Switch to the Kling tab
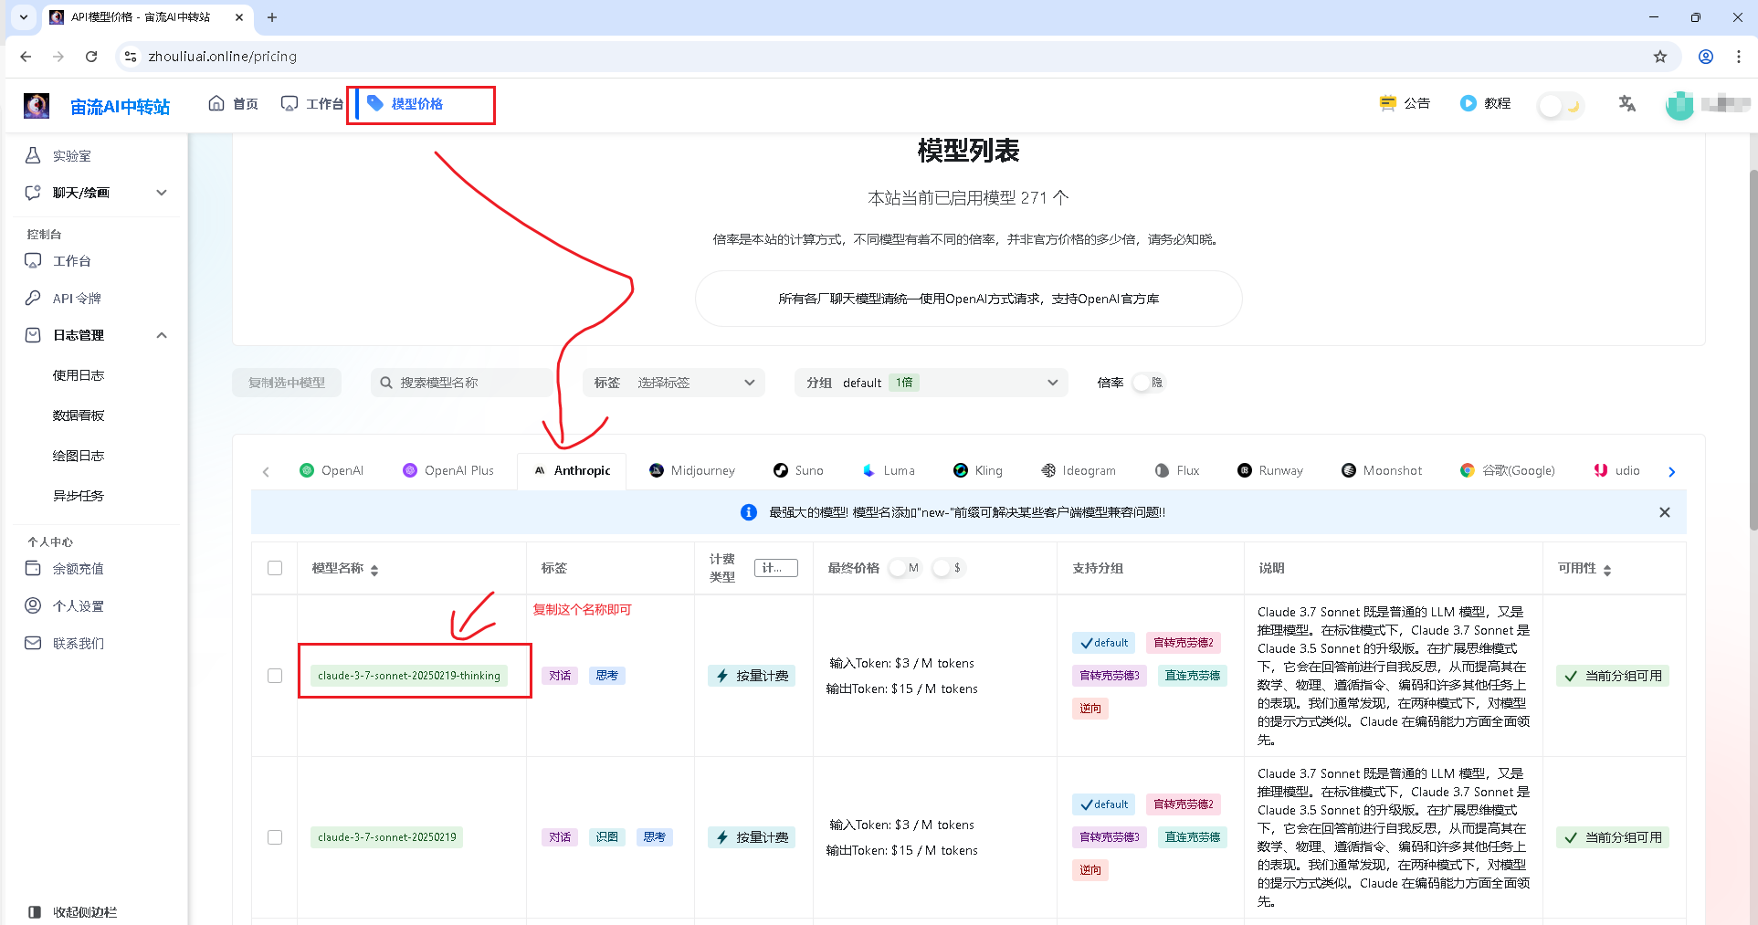 coord(978,471)
